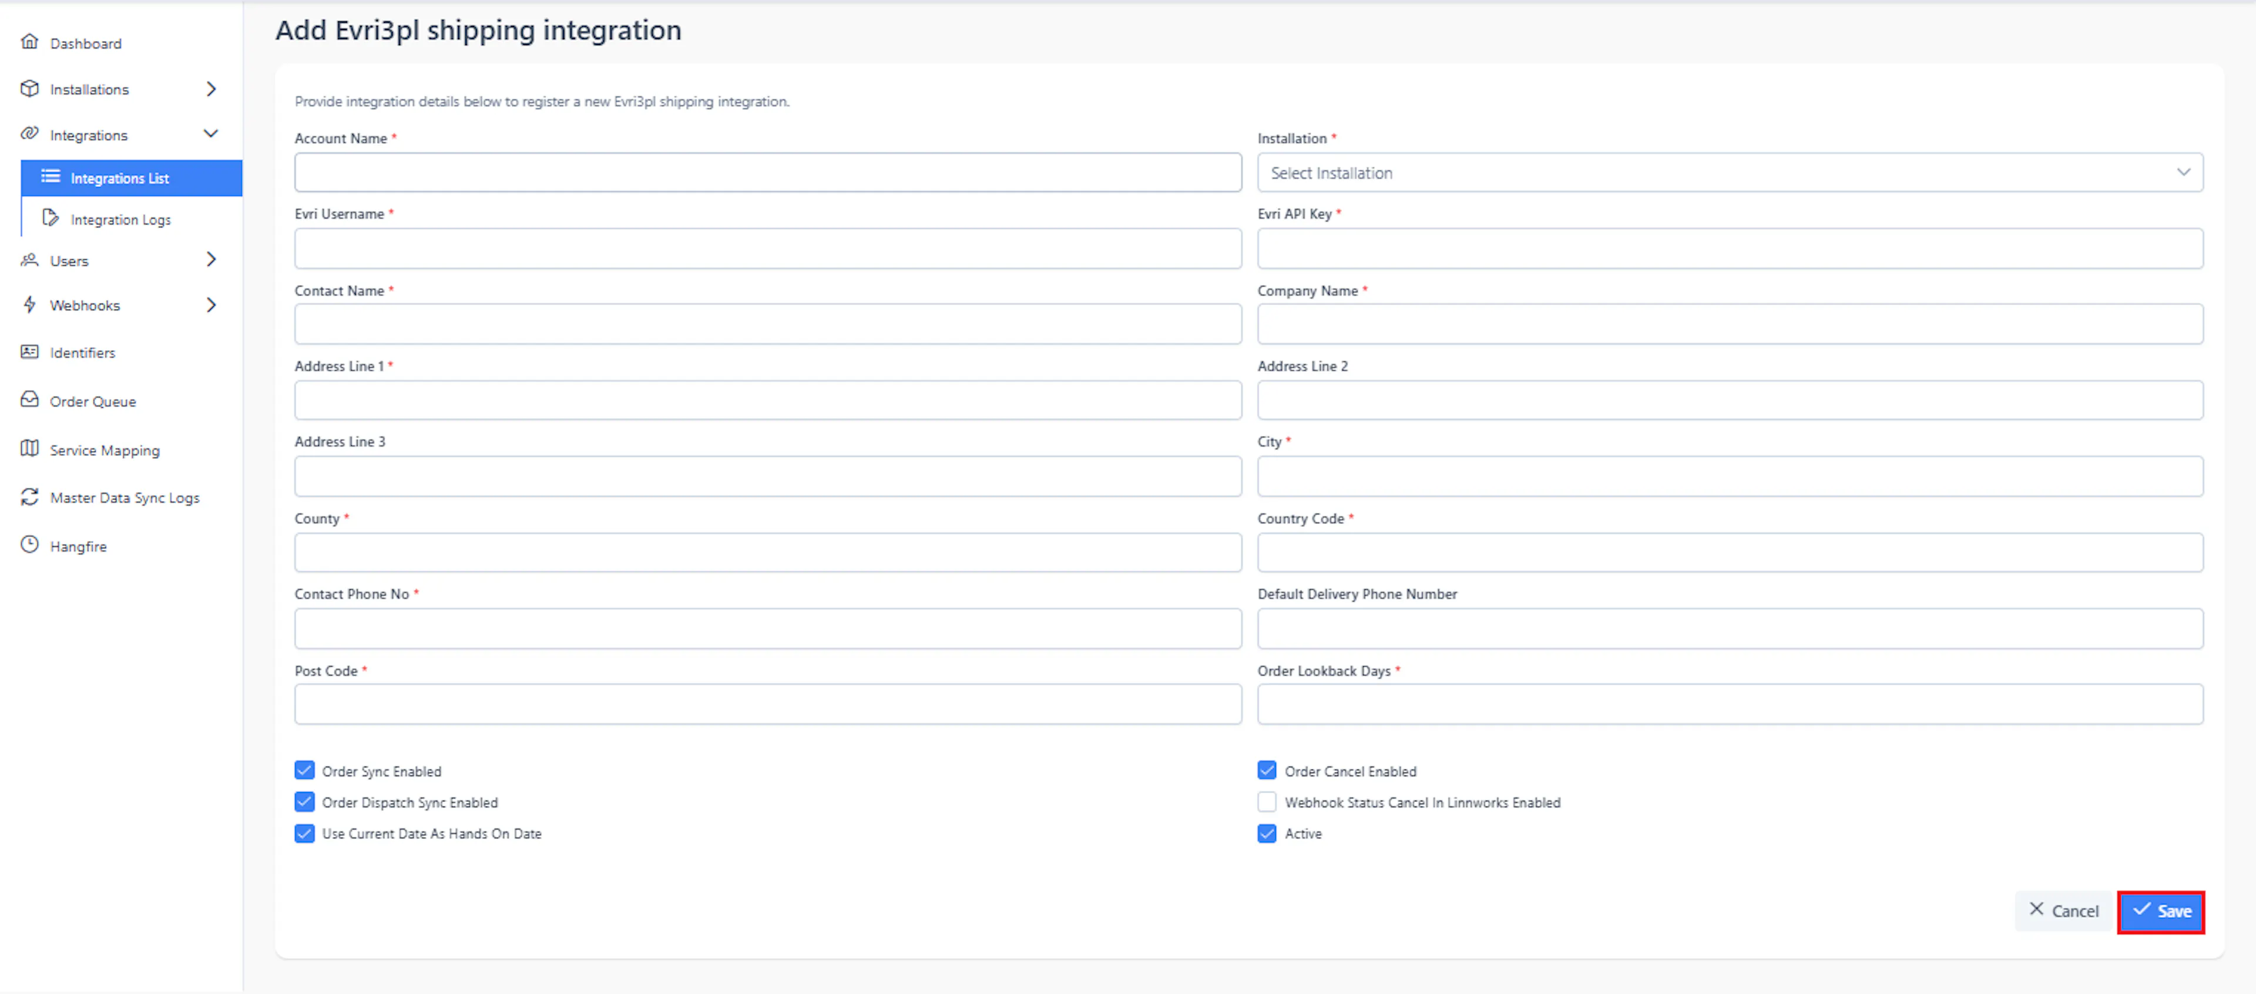Toggle Use Current Date As Hands On Date
The height and width of the screenshot is (994, 2256).
[305, 834]
